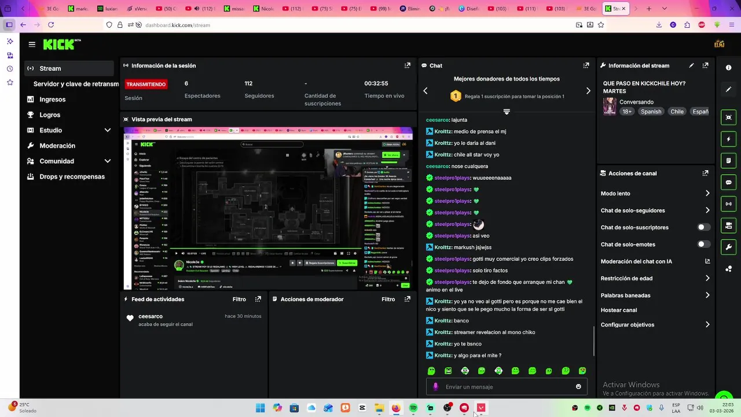
Task: Collapse the top donors banner in chat
Action: pos(507,112)
